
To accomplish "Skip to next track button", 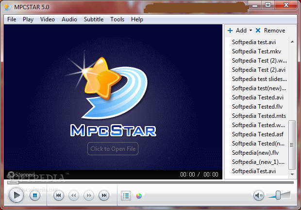I will coord(104,195).
